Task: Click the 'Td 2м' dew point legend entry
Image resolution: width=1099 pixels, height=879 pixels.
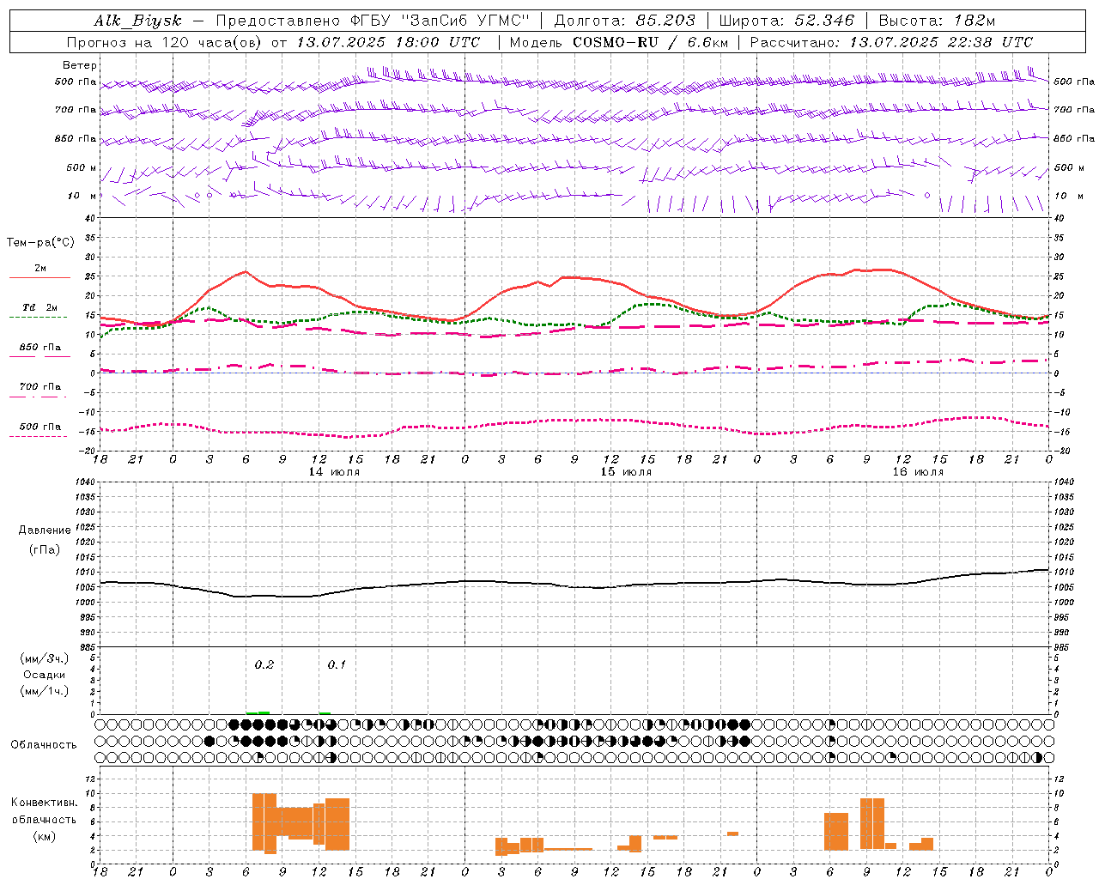Action: [x=40, y=307]
